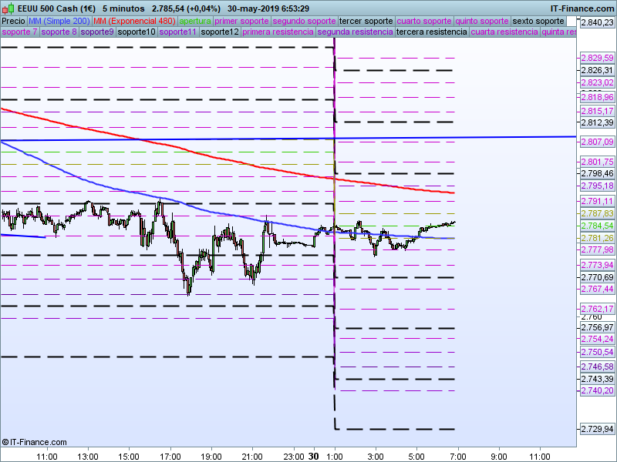Select the MM (Simple 200) legend label
The height and width of the screenshot is (462, 617).
click(59, 21)
